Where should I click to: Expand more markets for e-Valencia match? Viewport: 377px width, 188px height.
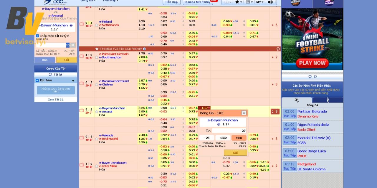[274, 139]
